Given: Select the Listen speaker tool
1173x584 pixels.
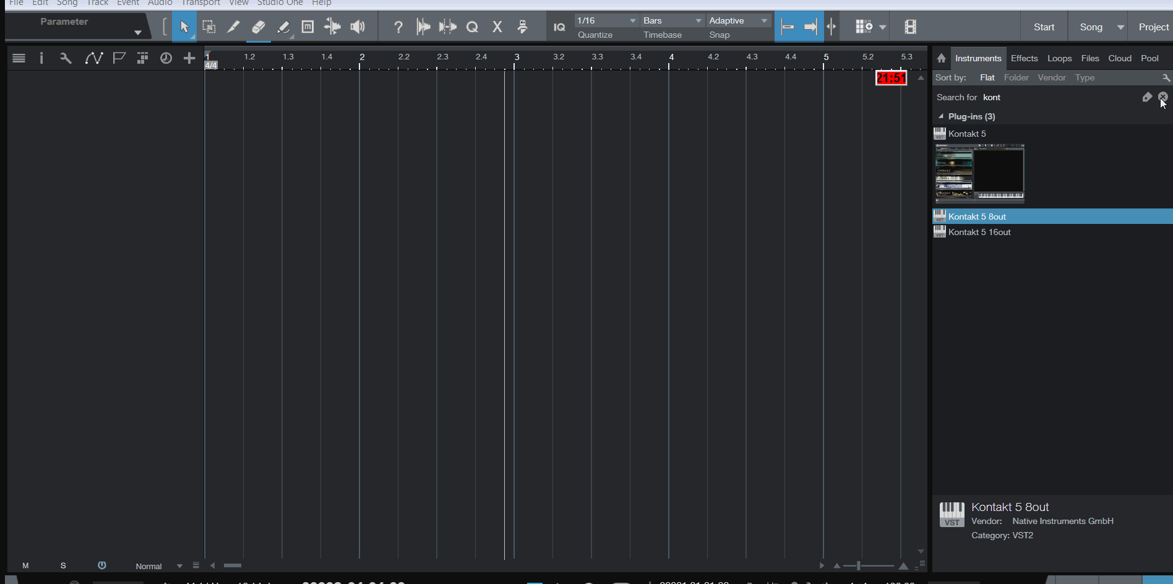Looking at the screenshot, I should 358,27.
